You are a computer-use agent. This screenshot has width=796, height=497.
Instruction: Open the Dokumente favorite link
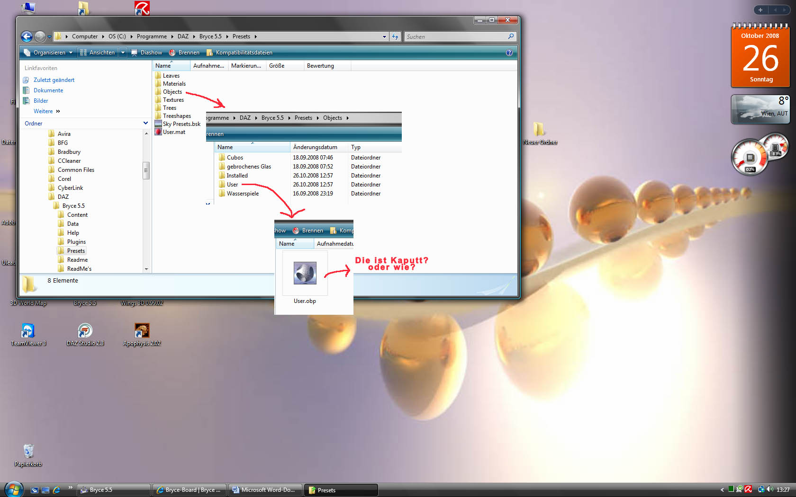[x=43, y=90]
